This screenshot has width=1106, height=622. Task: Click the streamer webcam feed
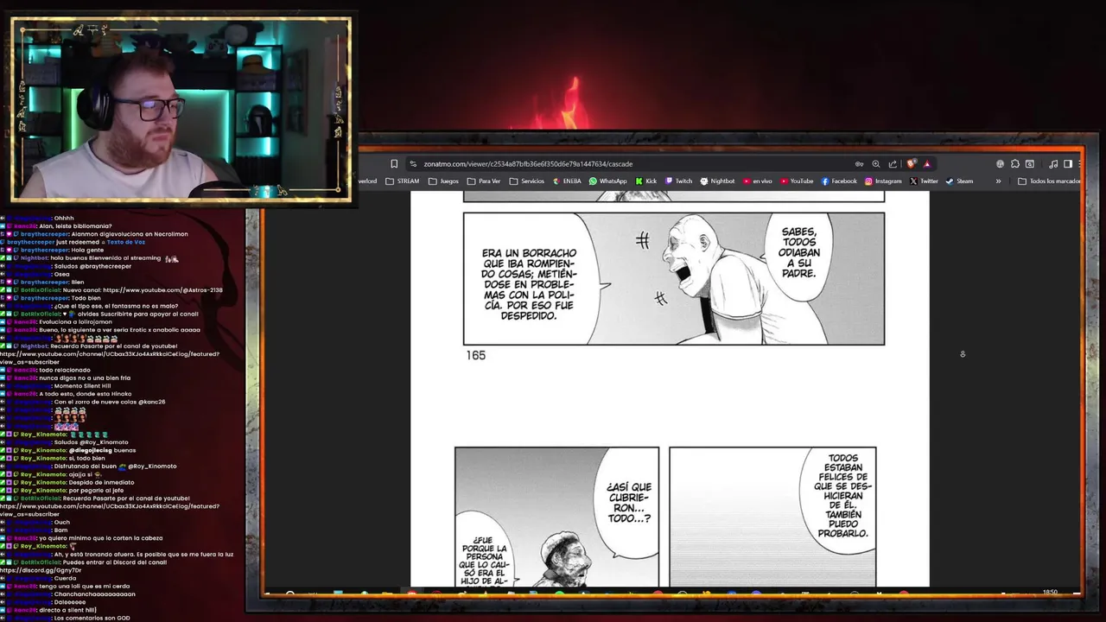181,109
